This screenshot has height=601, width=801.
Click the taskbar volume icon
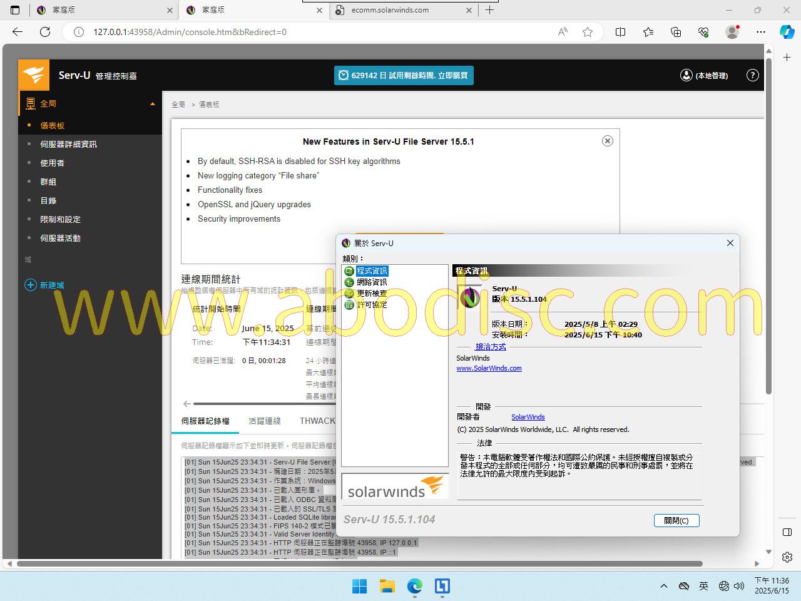[x=739, y=586]
